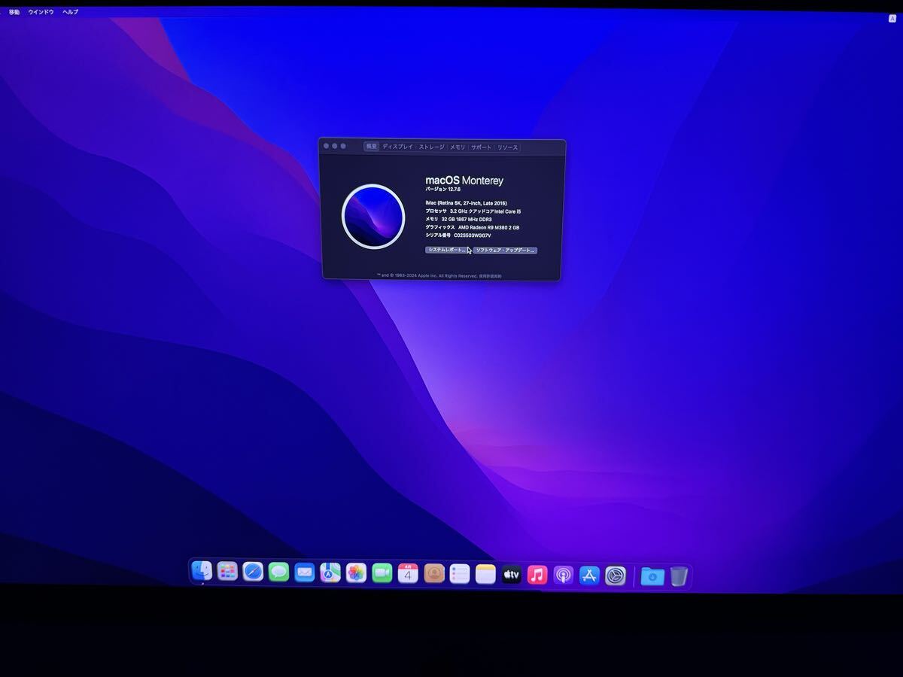Click the macOS Monterey logo image

point(373,217)
